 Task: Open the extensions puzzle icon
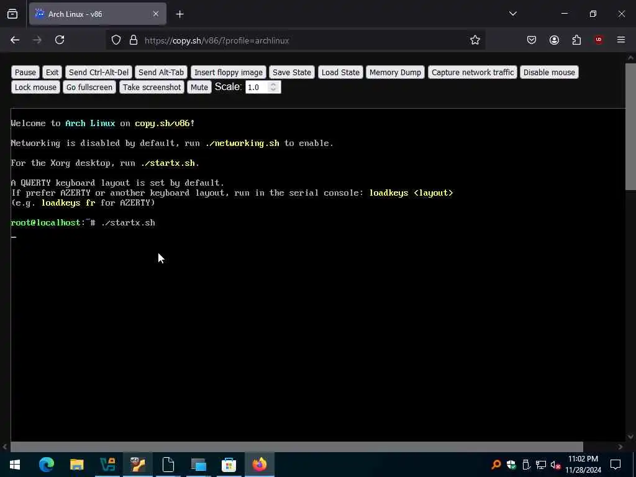(576, 40)
